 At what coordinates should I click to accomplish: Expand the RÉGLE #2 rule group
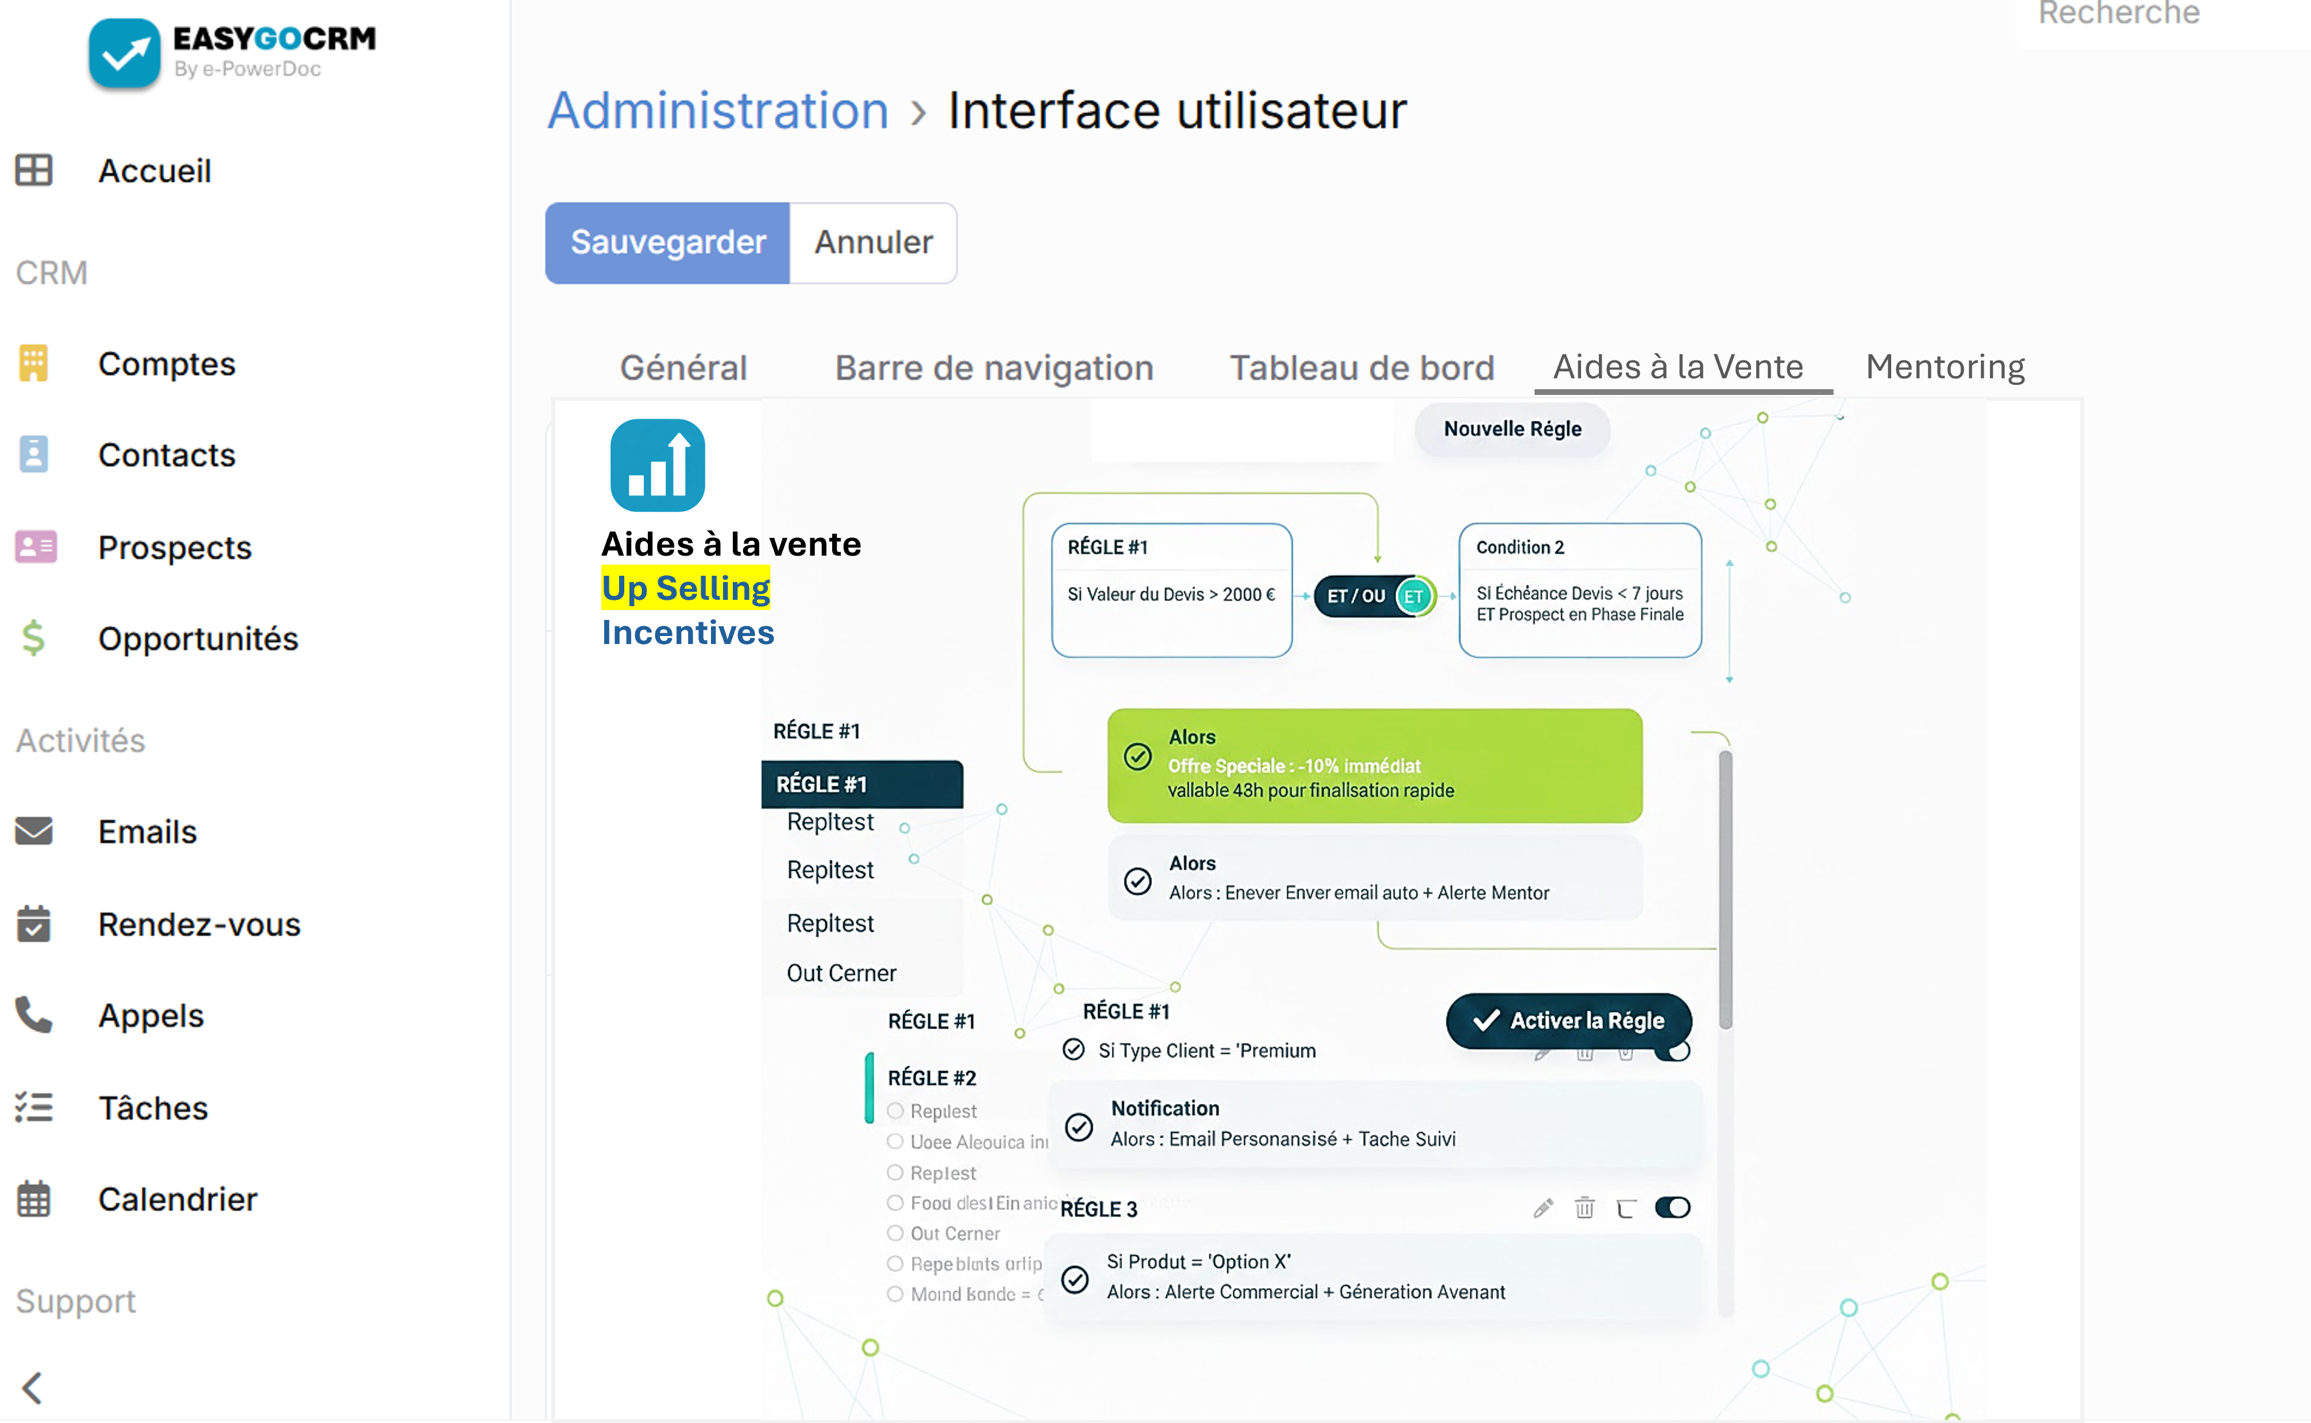tap(931, 1077)
